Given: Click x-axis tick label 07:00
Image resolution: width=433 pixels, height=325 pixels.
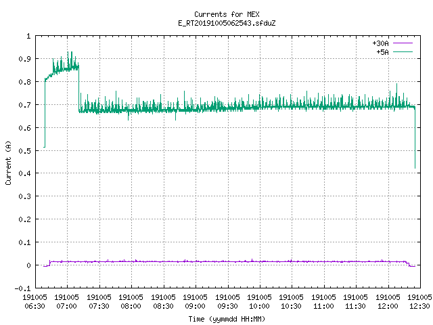Looking at the screenshot, I should (x=66, y=306).
